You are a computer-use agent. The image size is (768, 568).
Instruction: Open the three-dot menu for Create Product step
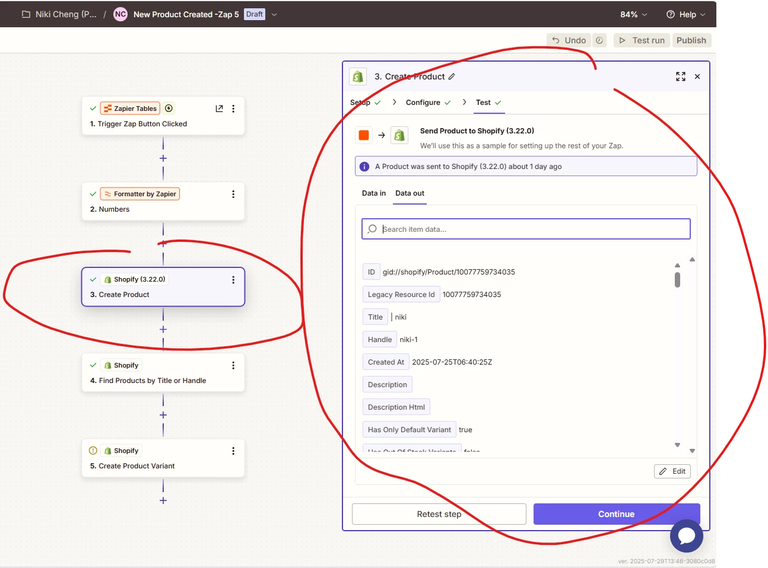click(233, 280)
